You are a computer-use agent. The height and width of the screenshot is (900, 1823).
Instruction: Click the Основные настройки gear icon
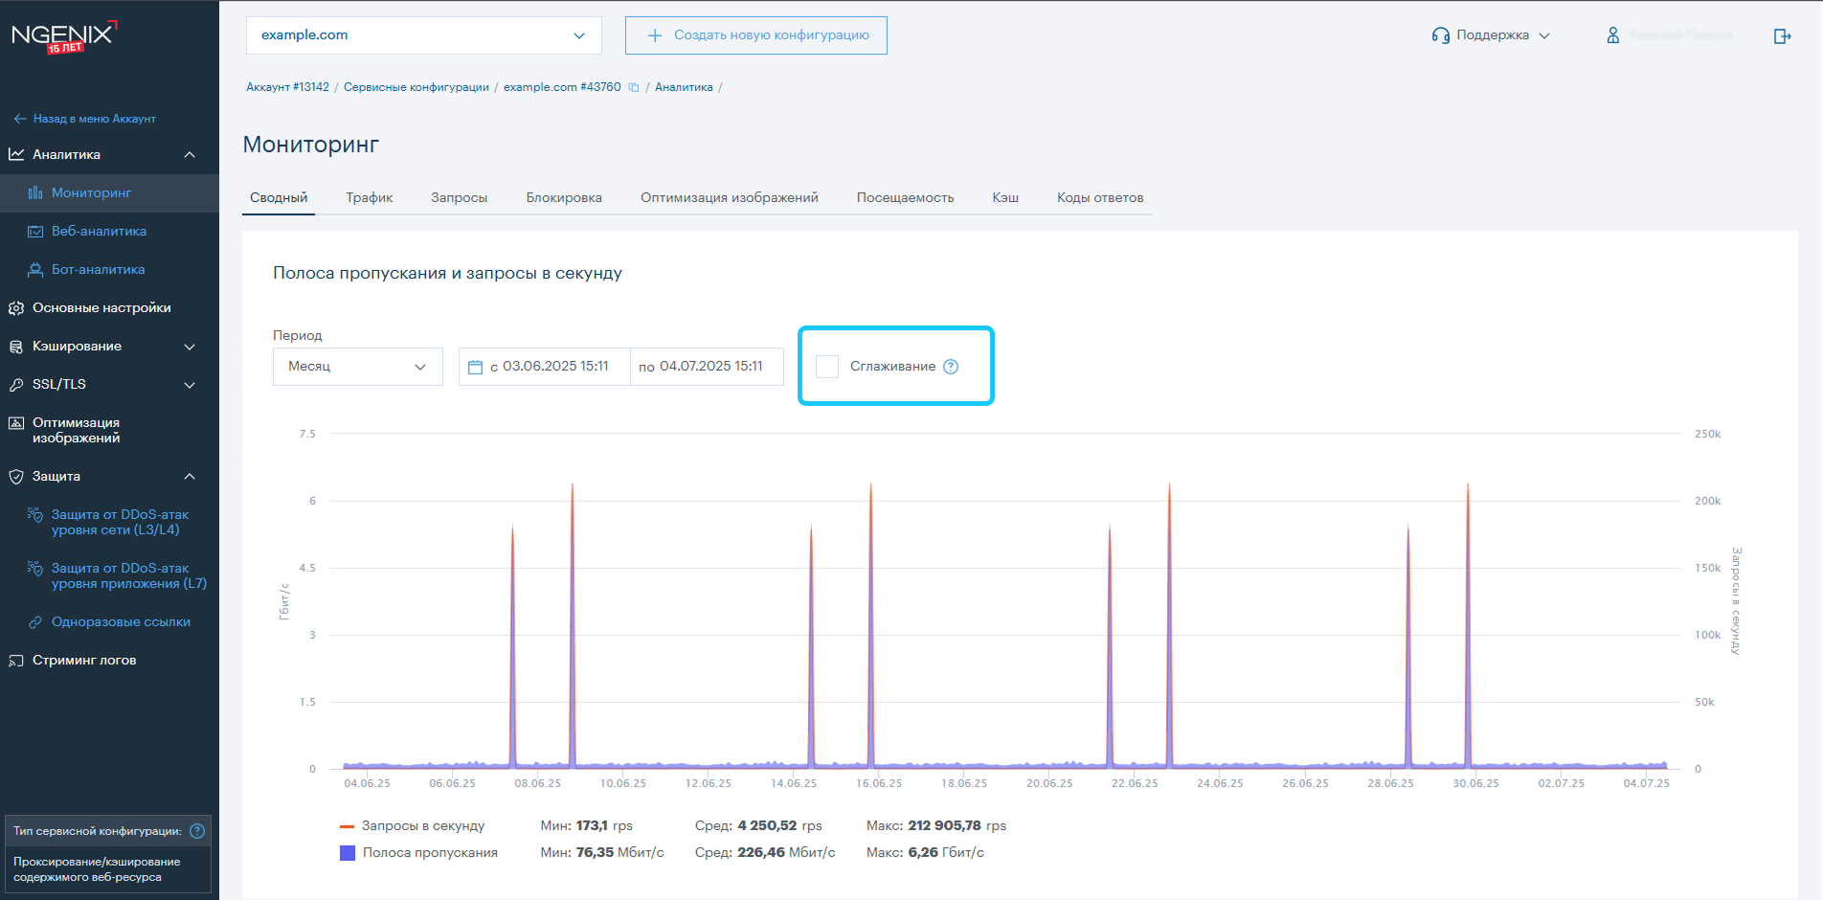click(x=16, y=308)
